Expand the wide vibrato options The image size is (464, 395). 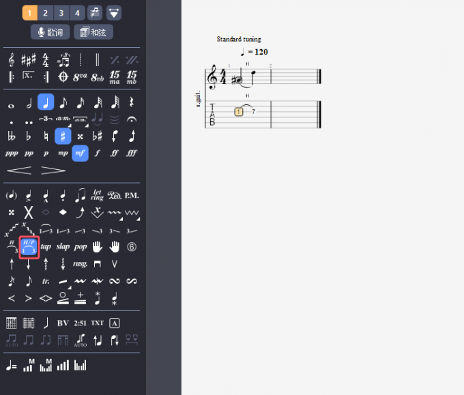click(132, 213)
